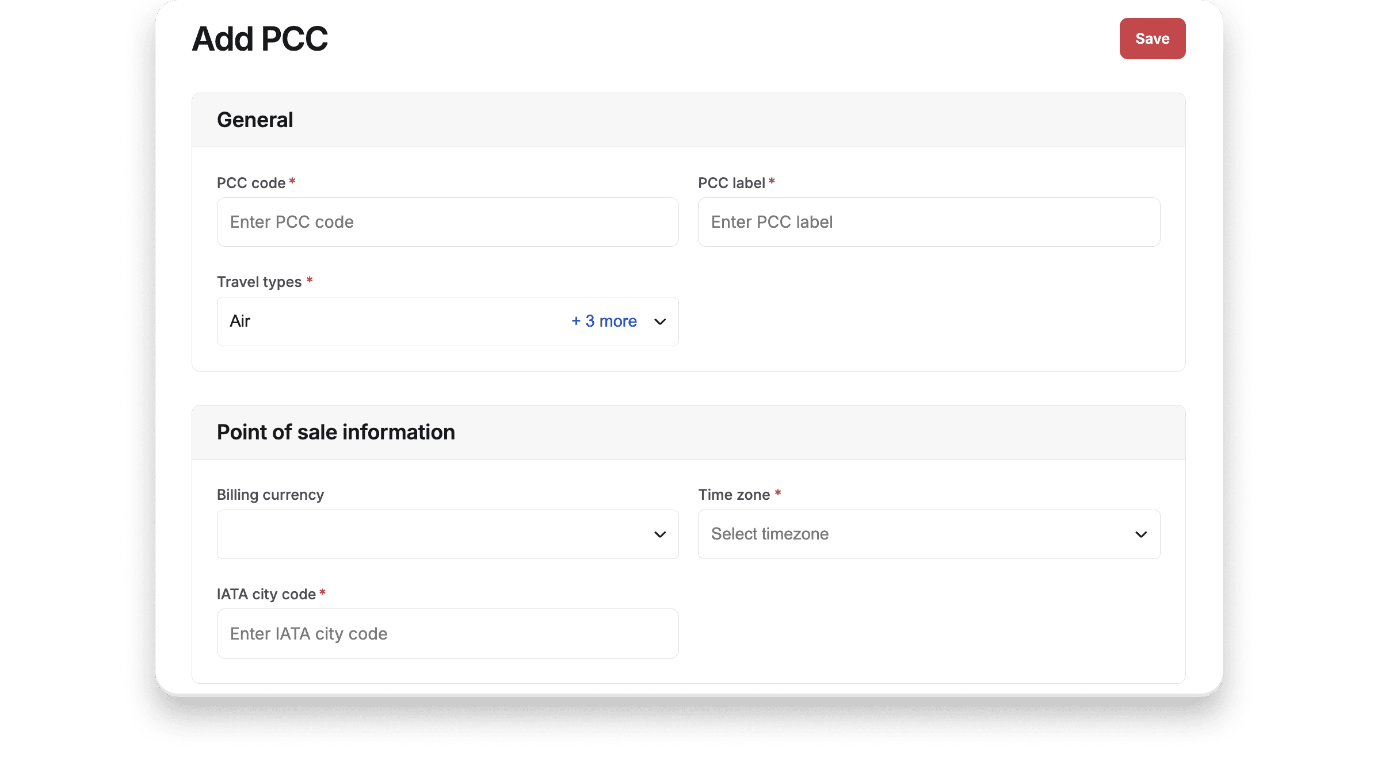1381x773 pixels.
Task: Focus the Enter PCC code field
Action: point(448,222)
